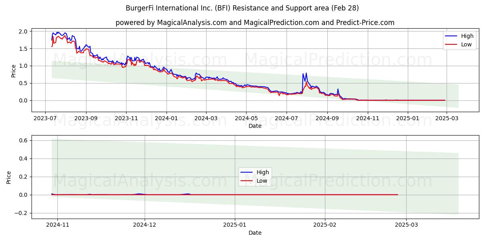Viewport: 485px width, 242px height.
Task: Click the '2023-07' tick label
Action: click(x=45, y=118)
